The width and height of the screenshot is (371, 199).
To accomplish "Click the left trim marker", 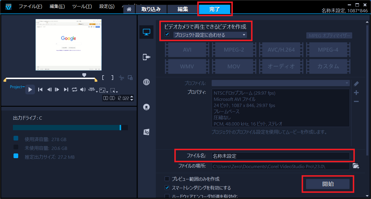I will [5, 80].
